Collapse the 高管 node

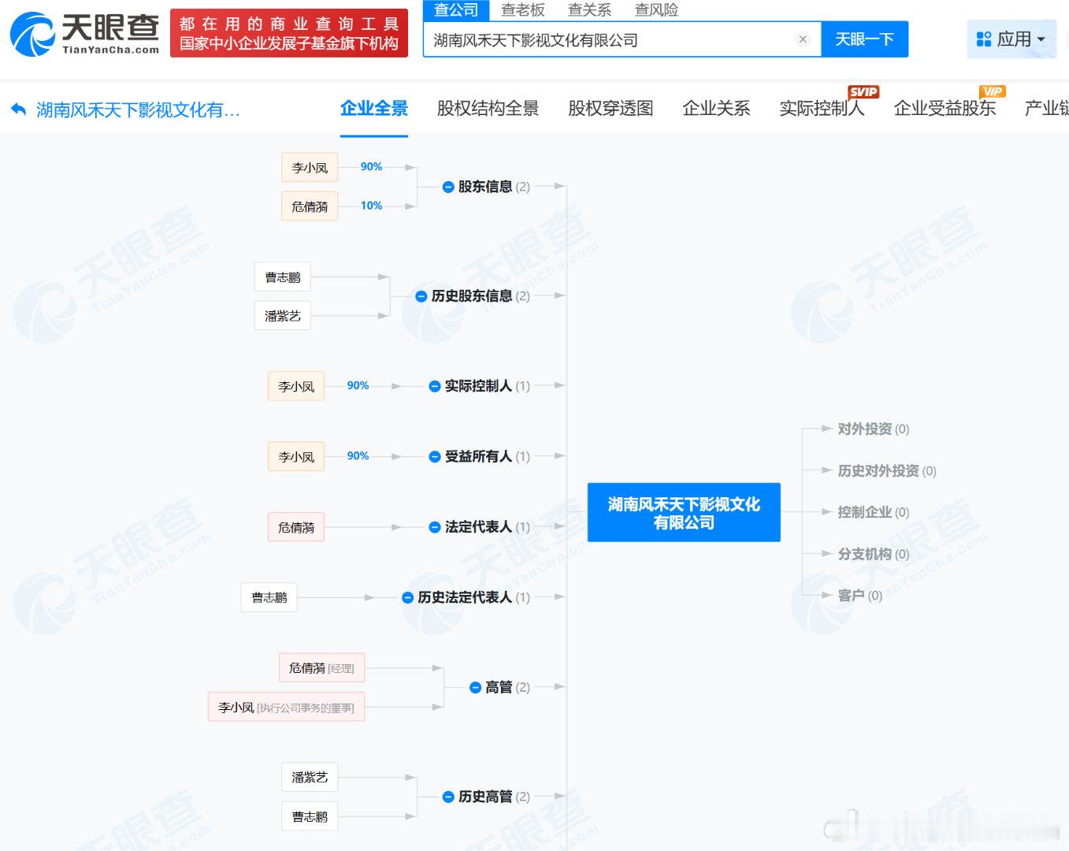(x=475, y=688)
